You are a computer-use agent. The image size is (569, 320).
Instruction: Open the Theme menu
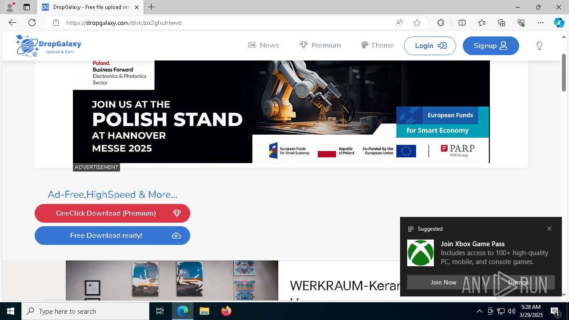point(377,45)
